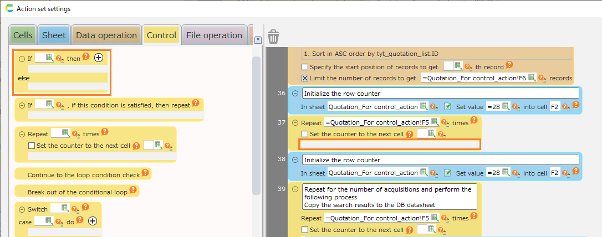This screenshot has height=237, width=602.
Task: Add a condition with the If-then plus icon
Action: coord(99,57)
